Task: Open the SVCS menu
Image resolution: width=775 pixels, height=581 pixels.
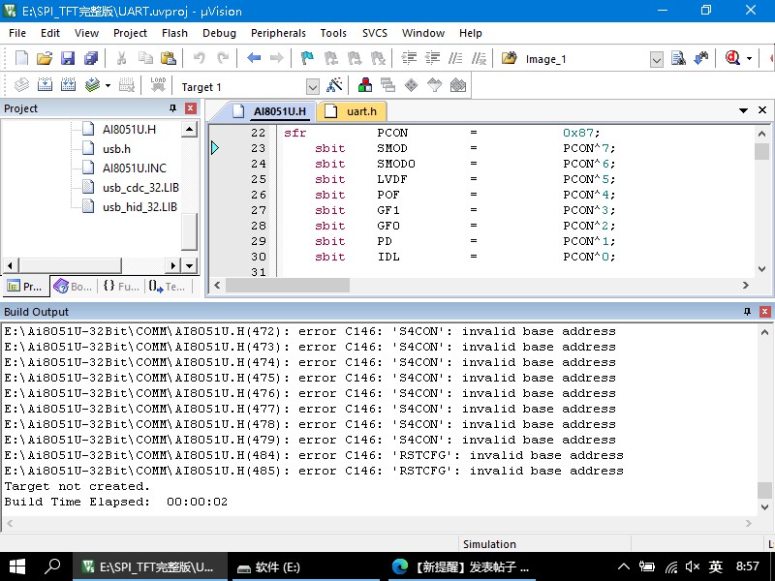Action: click(x=375, y=33)
